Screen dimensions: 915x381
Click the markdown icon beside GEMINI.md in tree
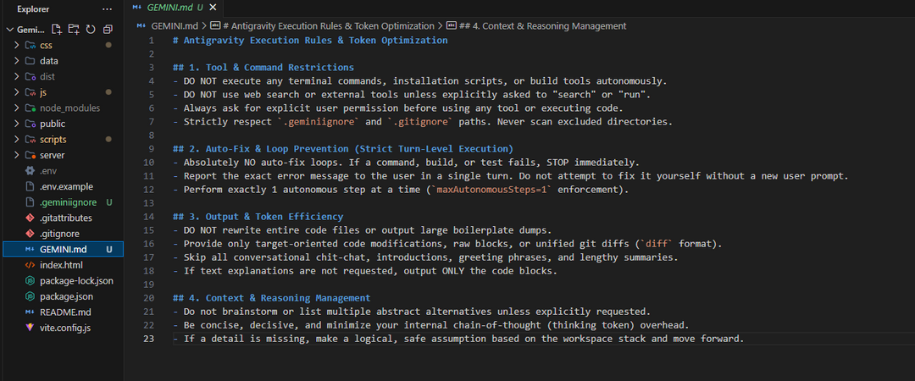[x=30, y=250]
